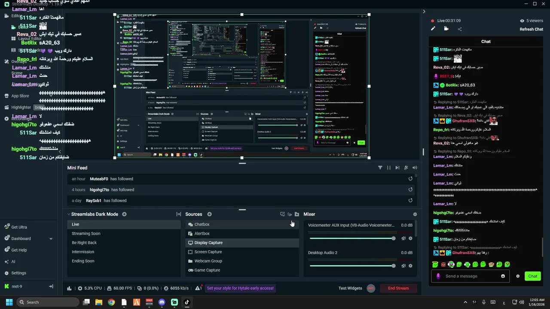Open Voicemeeter AUX Input settings gear

410,238
